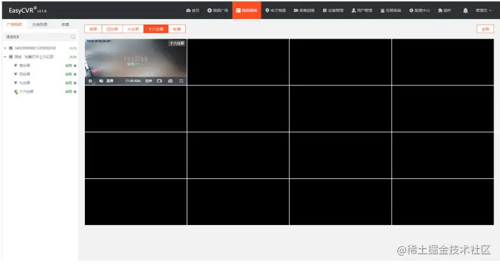500x265 pixels.
Task: Select the 九分屏 layout button
Action: click(133, 29)
